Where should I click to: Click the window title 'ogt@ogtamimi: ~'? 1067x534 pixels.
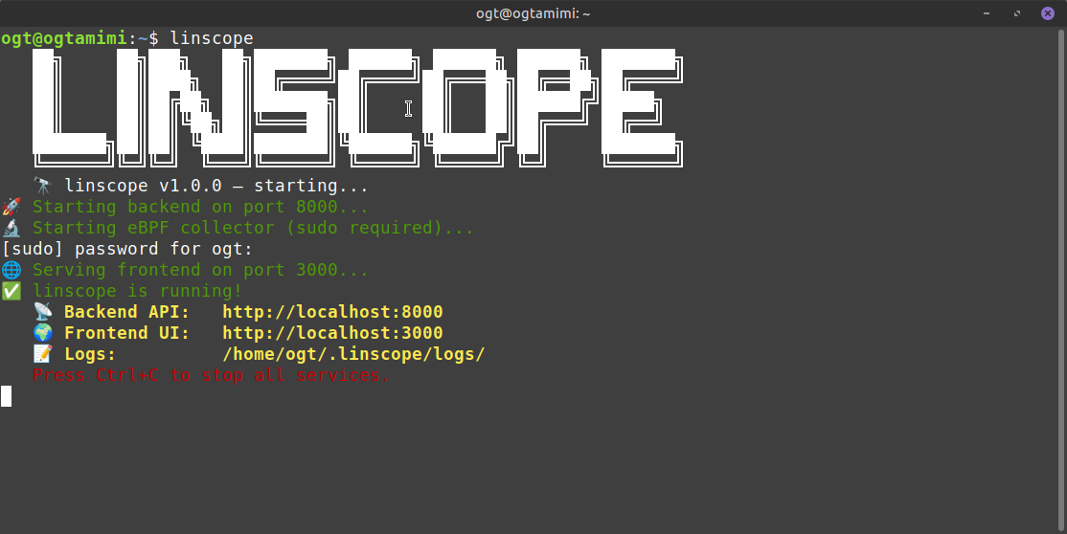coord(533,13)
